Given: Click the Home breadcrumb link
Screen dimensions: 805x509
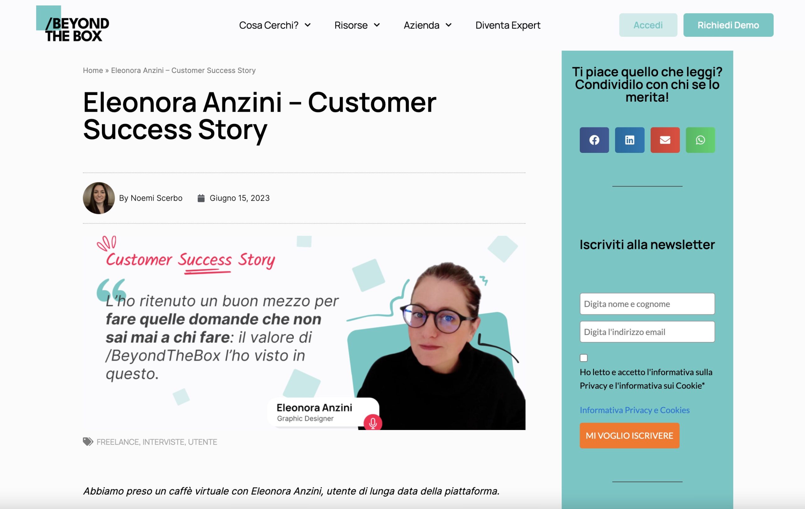Looking at the screenshot, I should (93, 70).
